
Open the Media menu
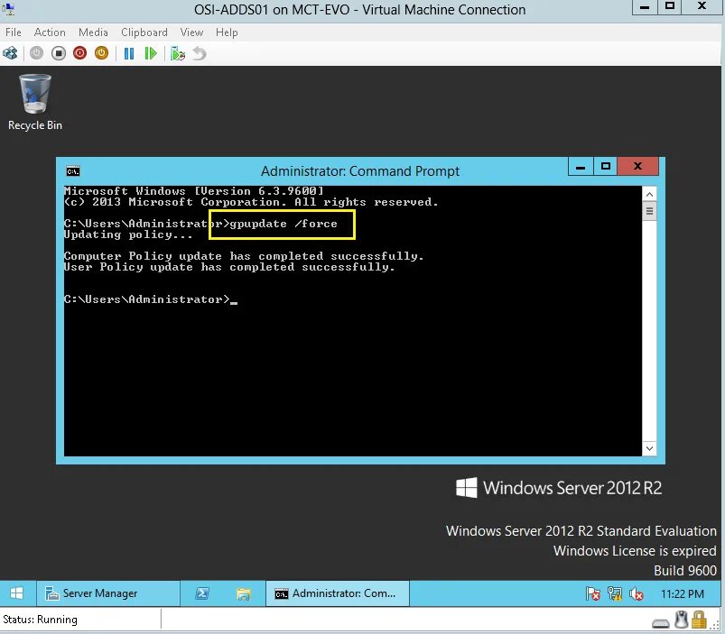[x=93, y=32]
